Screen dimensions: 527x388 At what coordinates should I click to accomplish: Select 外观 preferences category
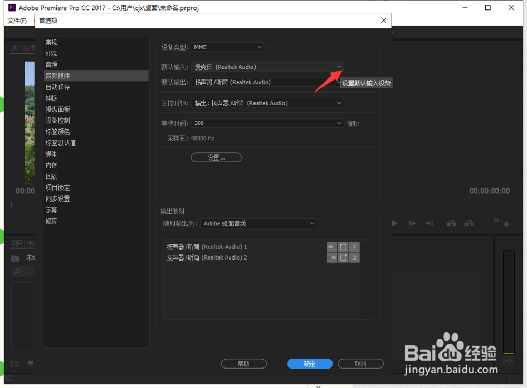(x=96, y=53)
